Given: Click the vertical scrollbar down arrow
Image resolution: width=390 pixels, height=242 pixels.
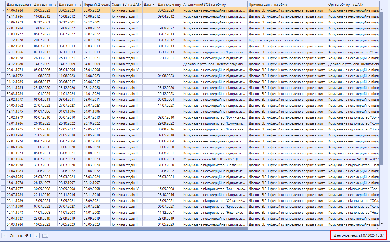Looking at the screenshot, I should coord(382,223).
